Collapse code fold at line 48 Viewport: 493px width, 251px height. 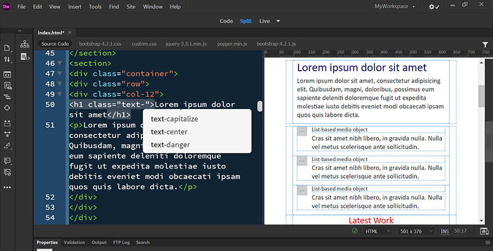[x=60, y=84]
